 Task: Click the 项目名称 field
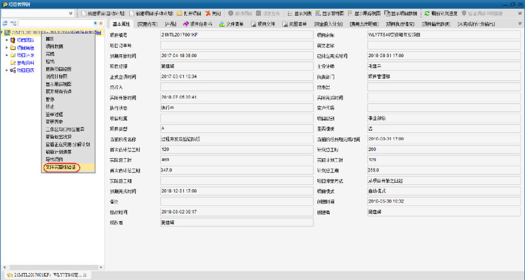444,35
